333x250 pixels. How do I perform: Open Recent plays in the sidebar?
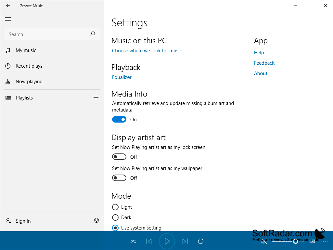pos(52,66)
